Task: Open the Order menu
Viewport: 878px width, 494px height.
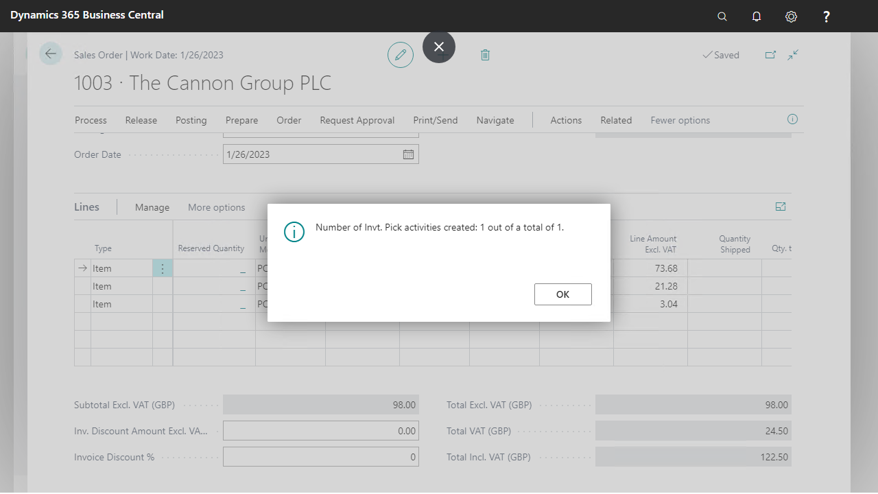Action: [x=289, y=120]
